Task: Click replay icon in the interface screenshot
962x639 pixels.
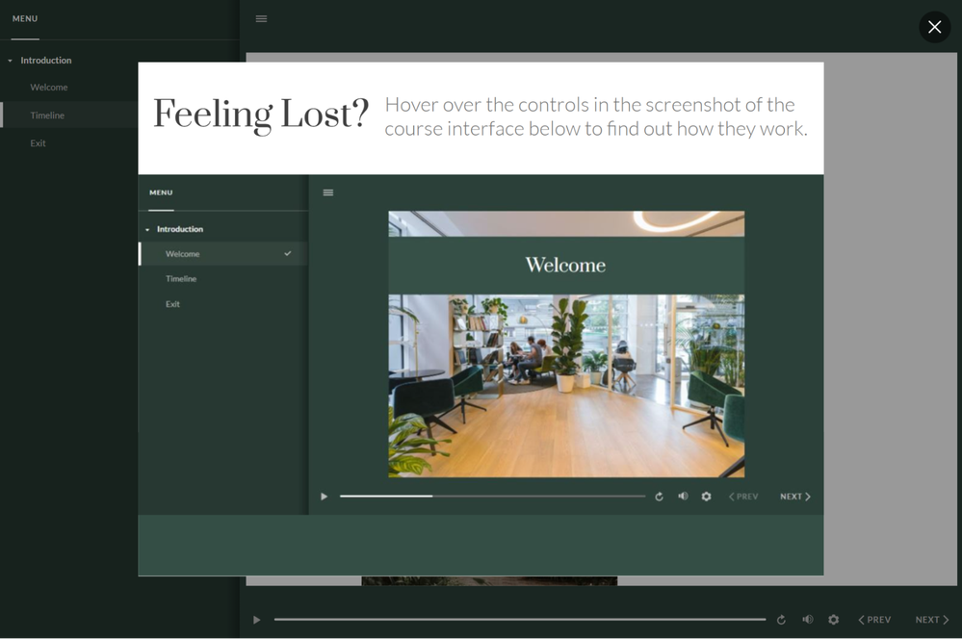Action: [x=659, y=497]
